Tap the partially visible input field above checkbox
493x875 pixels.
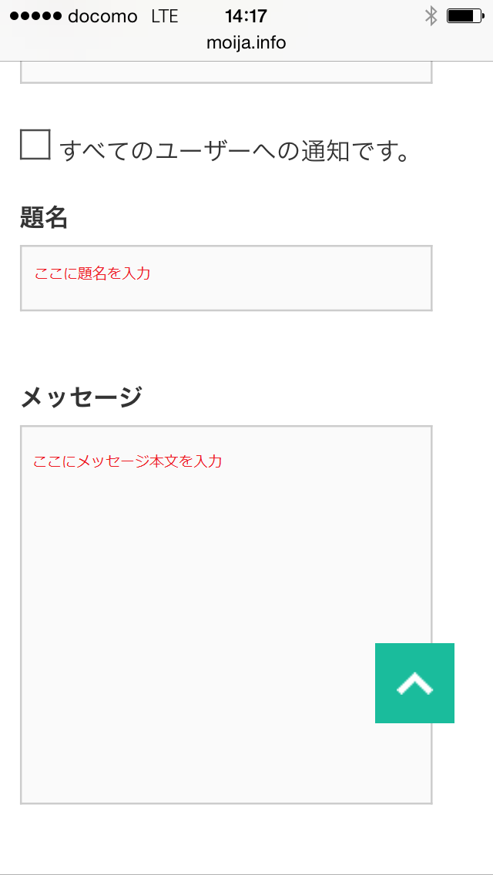(x=226, y=73)
